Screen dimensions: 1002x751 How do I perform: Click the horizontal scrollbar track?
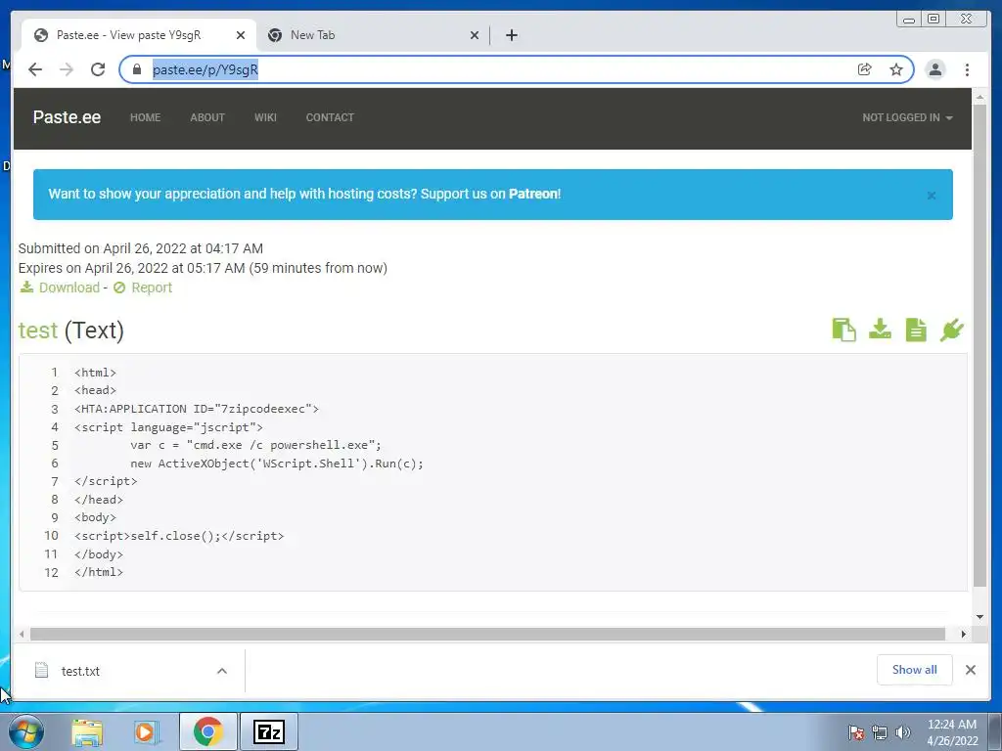[487, 634]
